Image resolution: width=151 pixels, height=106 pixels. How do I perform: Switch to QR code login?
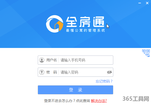point(146,53)
